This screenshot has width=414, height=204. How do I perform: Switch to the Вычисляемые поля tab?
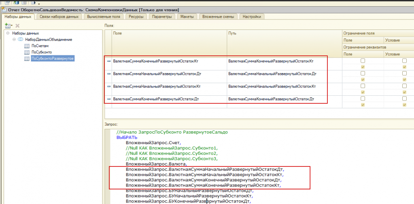tap(103, 17)
